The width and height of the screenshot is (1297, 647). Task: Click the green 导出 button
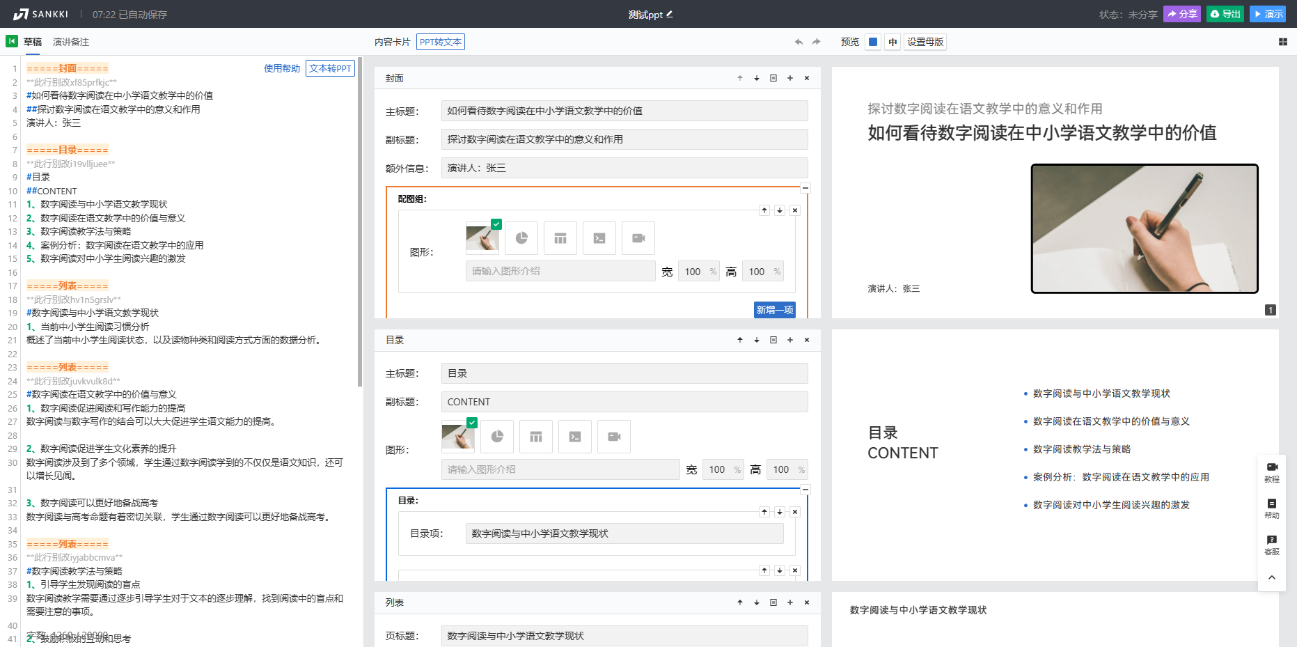pos(1225,14)
